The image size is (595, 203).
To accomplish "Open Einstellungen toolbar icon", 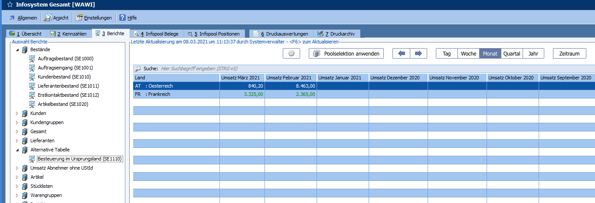I will [x=79, y=18].
